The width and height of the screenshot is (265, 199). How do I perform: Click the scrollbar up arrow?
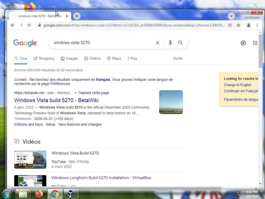pos(260,32)
